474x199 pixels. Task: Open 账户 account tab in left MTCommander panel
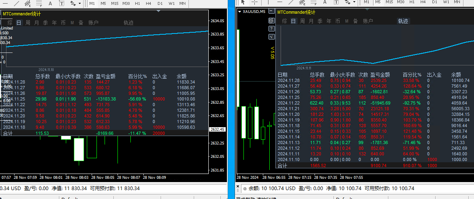point(93,23)
